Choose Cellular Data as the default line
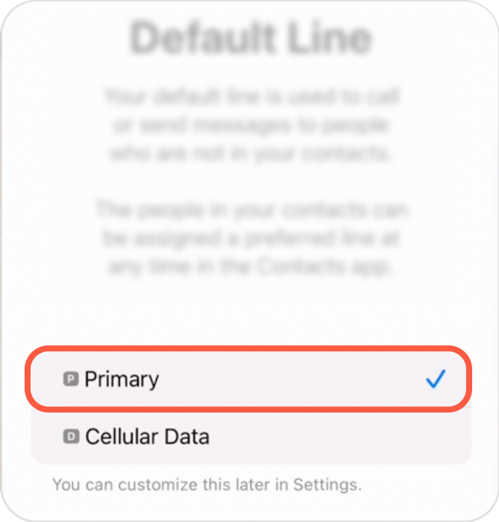This screenshot has width=499, height=522. point(250,436)
